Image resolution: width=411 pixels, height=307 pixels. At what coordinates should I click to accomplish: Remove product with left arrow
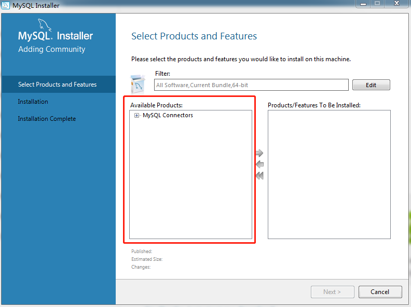point(259,164)
